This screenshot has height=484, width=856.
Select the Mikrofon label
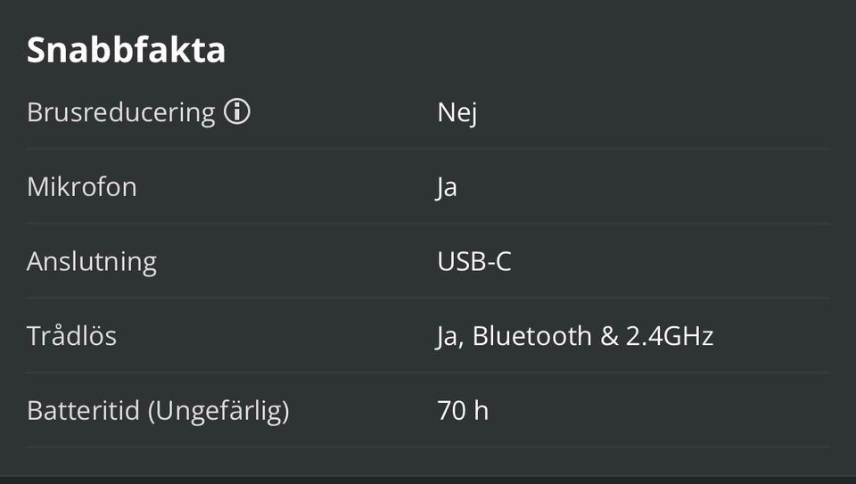tap(81, 187)
